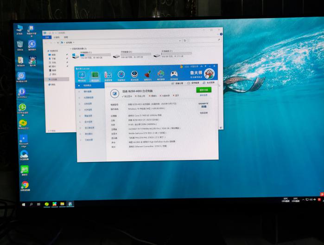
Task: Open Task View on the taskbar
Action: point(38,204)
